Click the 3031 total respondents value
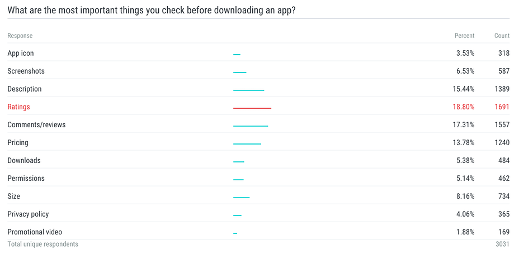 tap(502, 244)
